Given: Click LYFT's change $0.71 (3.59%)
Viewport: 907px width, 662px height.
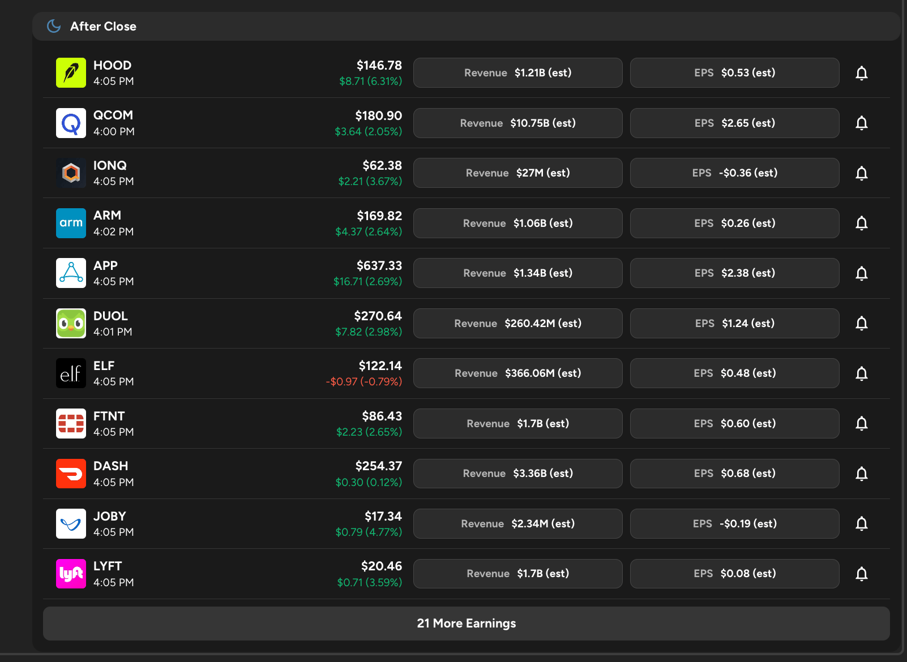Looking at the screenshot, I should (x=370, y=582).
